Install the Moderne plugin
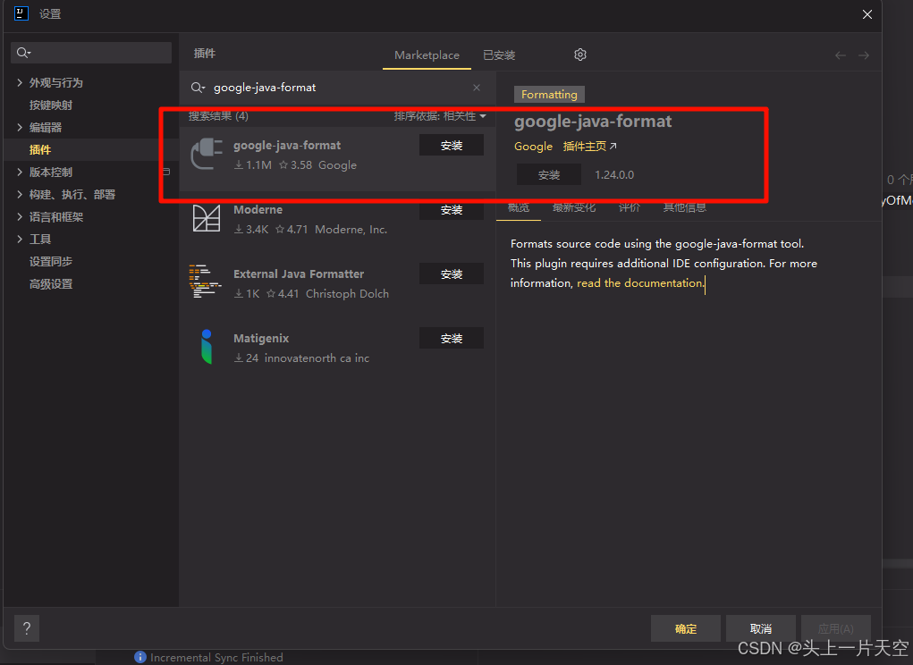913x665 pixels. click(x=452, y=210)
